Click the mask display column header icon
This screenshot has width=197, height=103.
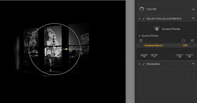click(192, 41)
